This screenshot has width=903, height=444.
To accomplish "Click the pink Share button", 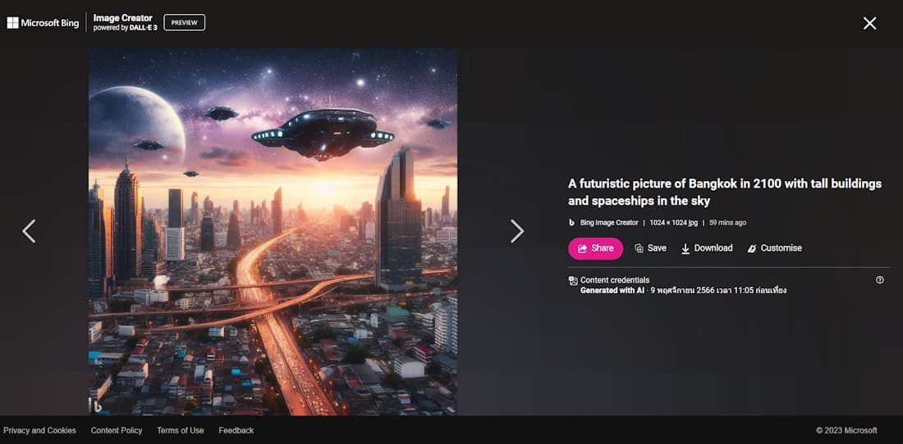I will (x=595, y=248).
